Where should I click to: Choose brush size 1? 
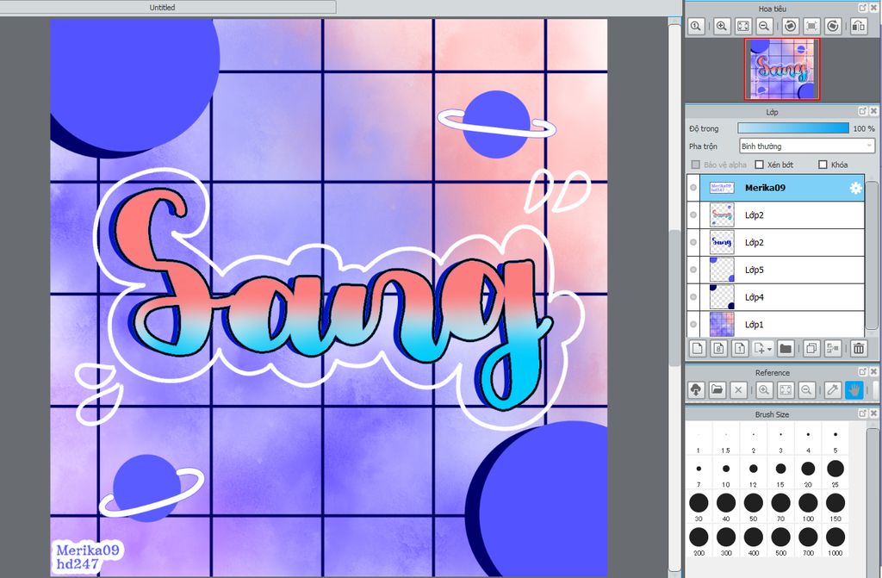tap(698, 440)
